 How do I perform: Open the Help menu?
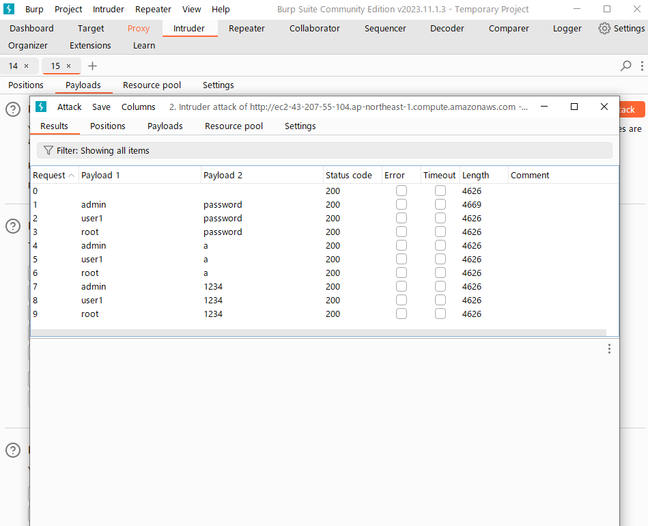221,9
